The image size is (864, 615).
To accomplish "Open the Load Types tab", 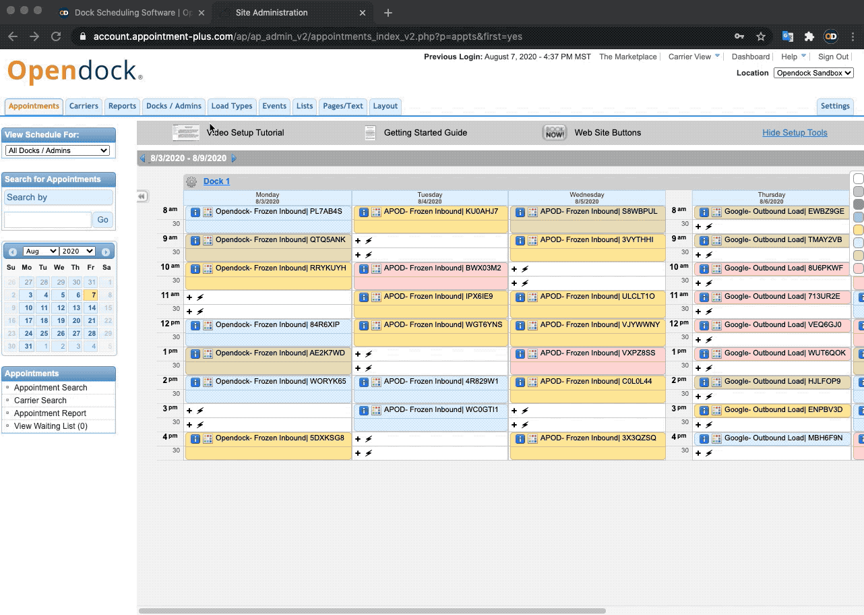I will [x=232, y=106].
